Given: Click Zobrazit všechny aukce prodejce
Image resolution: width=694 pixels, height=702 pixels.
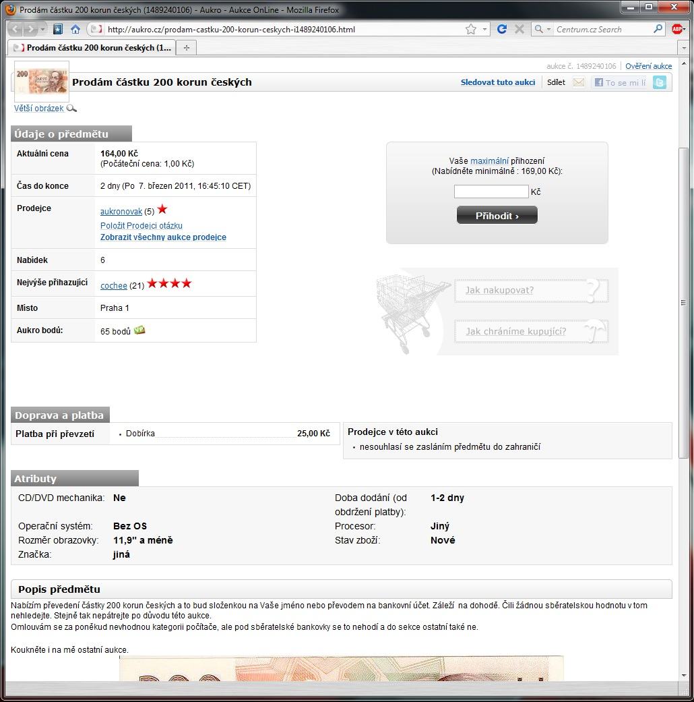Looking at the screenshot, I should [x=163, y=237].
